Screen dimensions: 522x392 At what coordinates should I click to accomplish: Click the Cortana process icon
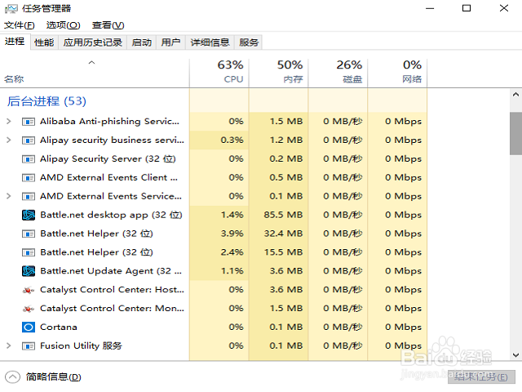pos(28,327)
